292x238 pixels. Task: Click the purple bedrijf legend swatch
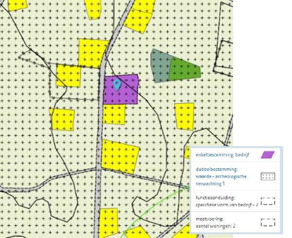268,155
